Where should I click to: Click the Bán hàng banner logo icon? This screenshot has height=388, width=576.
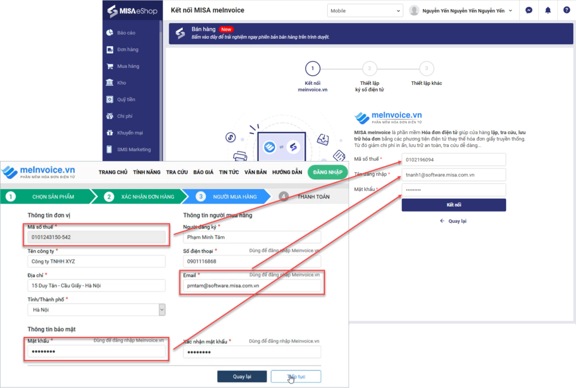pos(181,33)
